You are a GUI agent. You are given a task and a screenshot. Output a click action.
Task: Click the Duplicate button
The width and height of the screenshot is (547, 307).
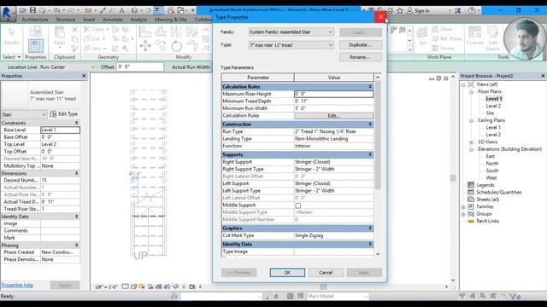tap(361, 45)
